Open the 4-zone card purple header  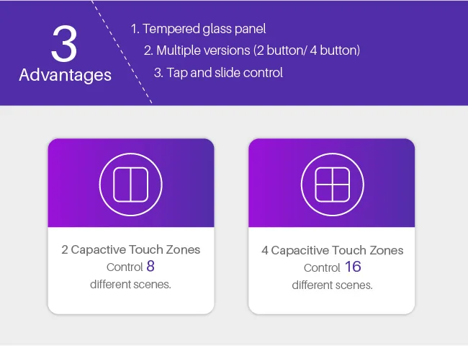332,182
